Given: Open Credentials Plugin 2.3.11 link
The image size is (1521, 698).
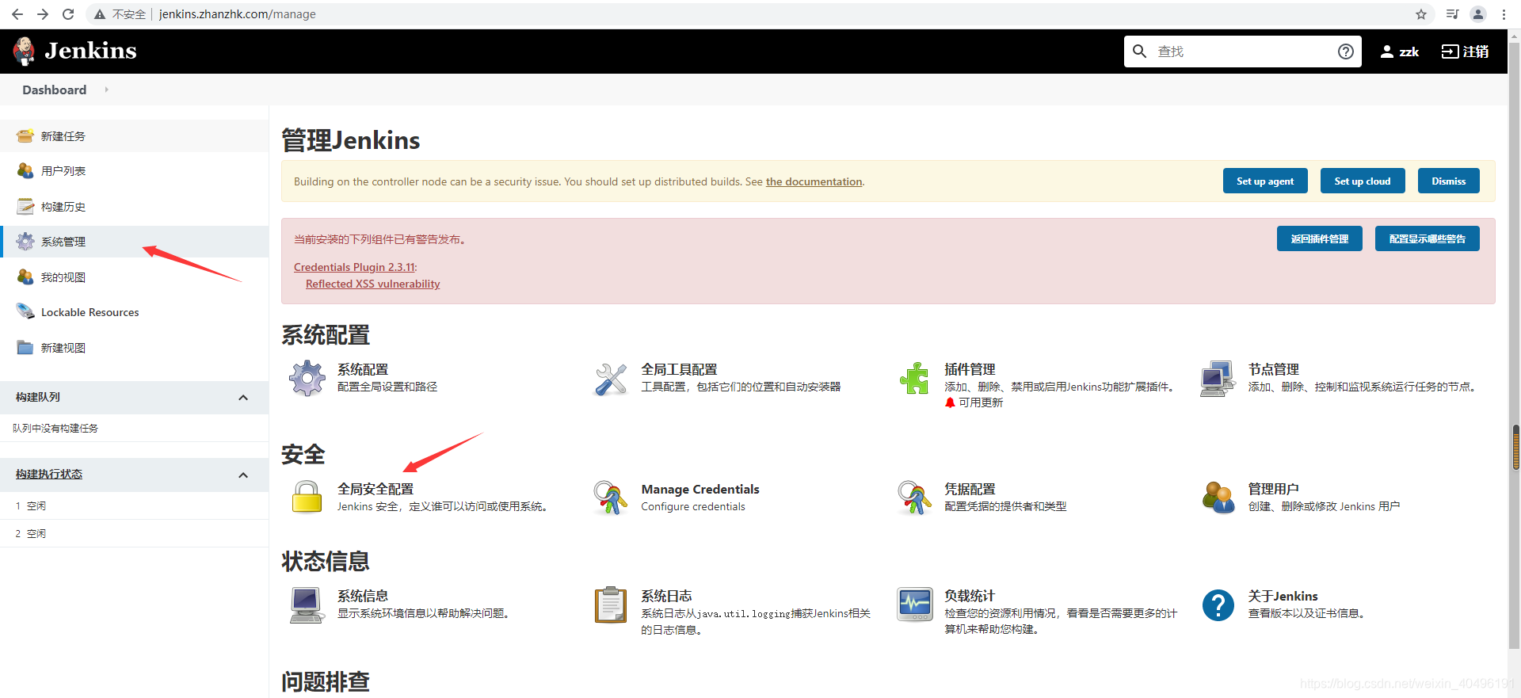Looking at the screenshot, I should [354, 267].
